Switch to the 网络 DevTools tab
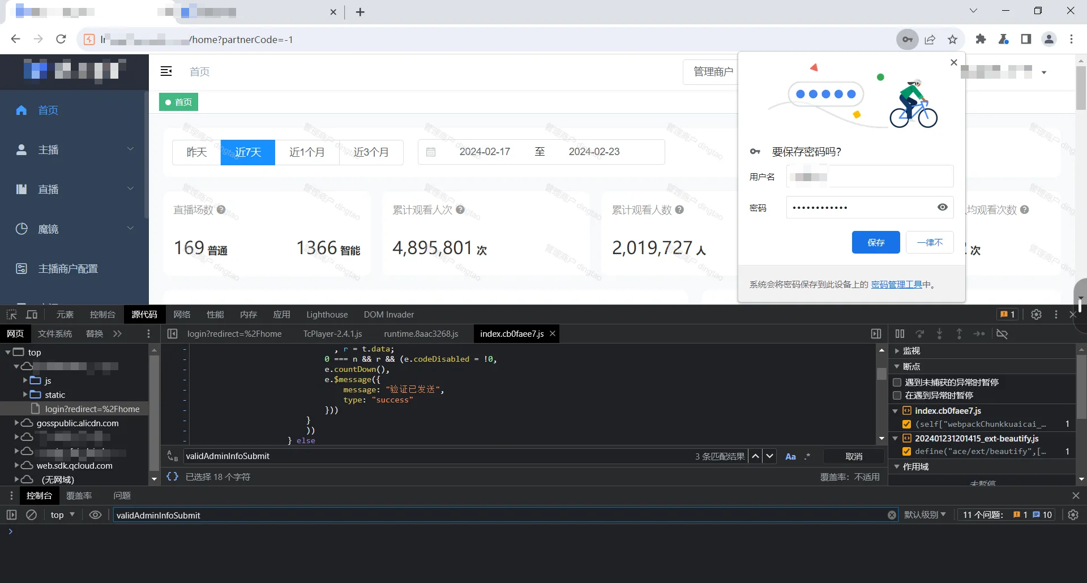The image size is (1087, 583). [x=182, y=315]
